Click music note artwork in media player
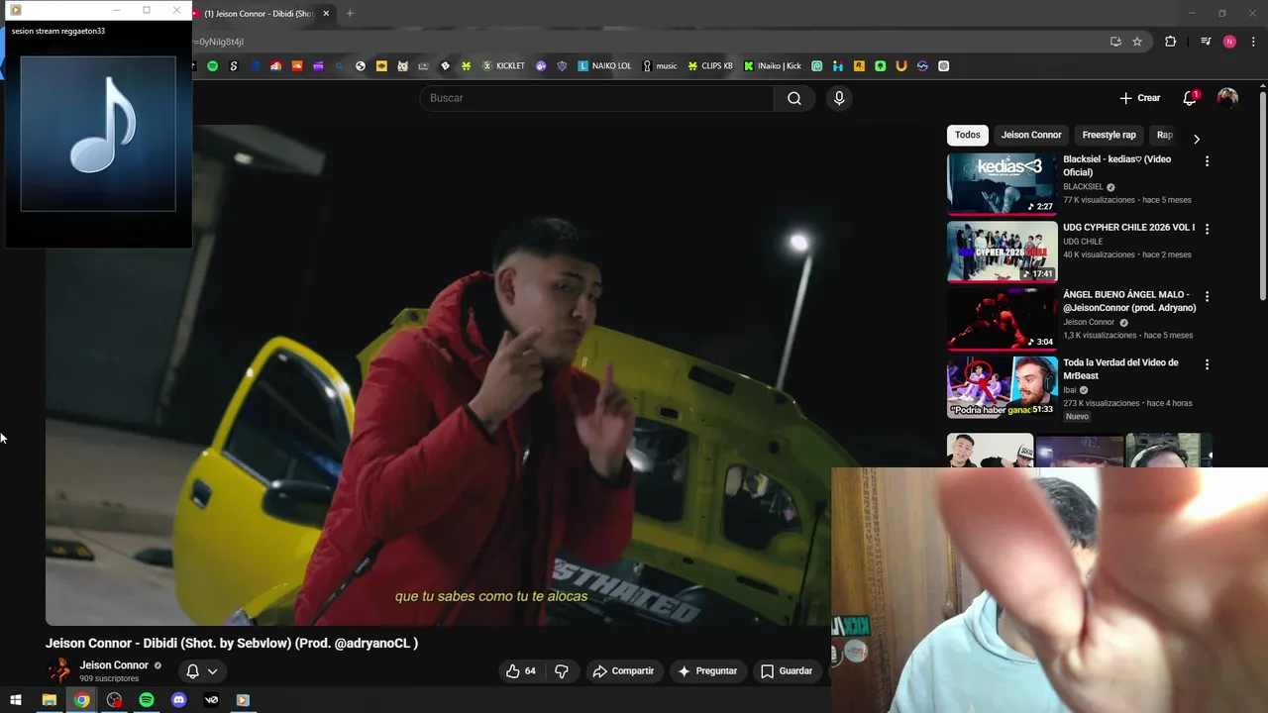The width and height of the screenshot is (1268, 713). coord(98,133)
